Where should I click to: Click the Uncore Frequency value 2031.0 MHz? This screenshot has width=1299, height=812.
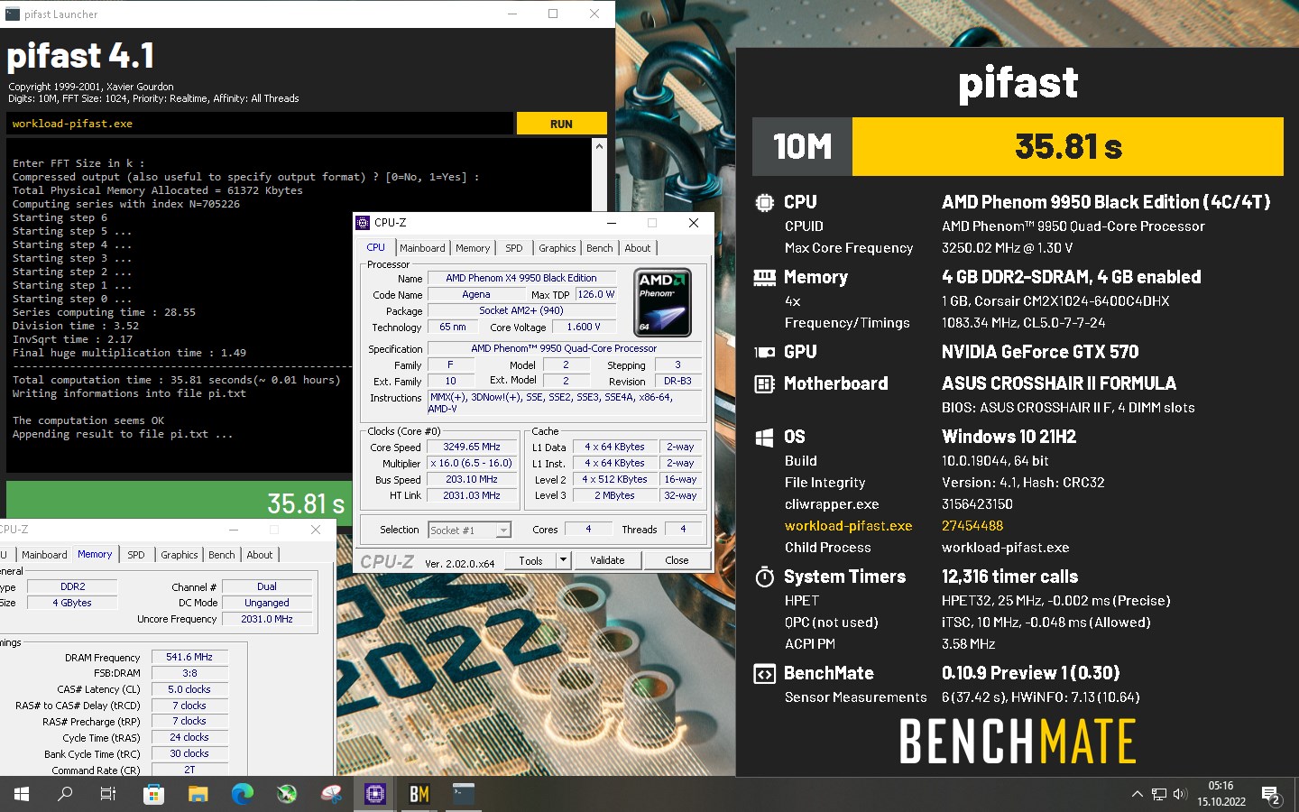(267, 619)
